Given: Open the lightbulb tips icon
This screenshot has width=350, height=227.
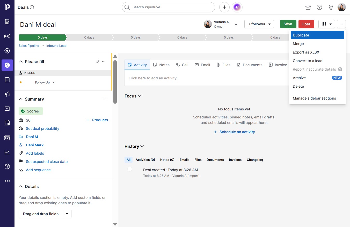Looking at the screenshot, I should (331, 7).
